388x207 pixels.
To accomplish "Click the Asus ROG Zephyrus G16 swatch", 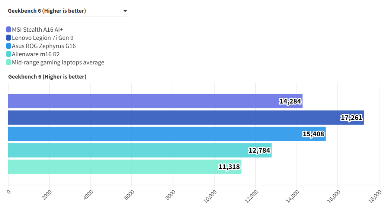I will tap(9, 46).
